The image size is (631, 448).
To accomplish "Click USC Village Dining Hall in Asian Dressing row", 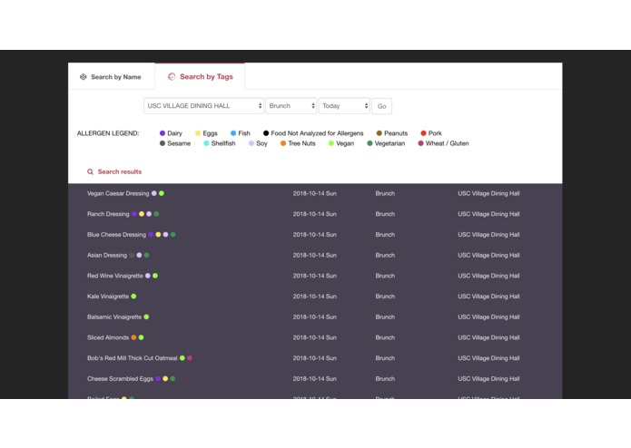I will [488, 255].
